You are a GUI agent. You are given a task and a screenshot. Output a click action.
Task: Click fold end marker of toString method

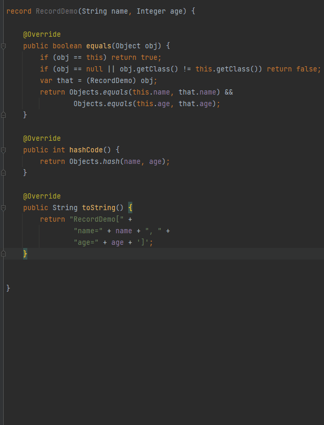coord(3,253)
